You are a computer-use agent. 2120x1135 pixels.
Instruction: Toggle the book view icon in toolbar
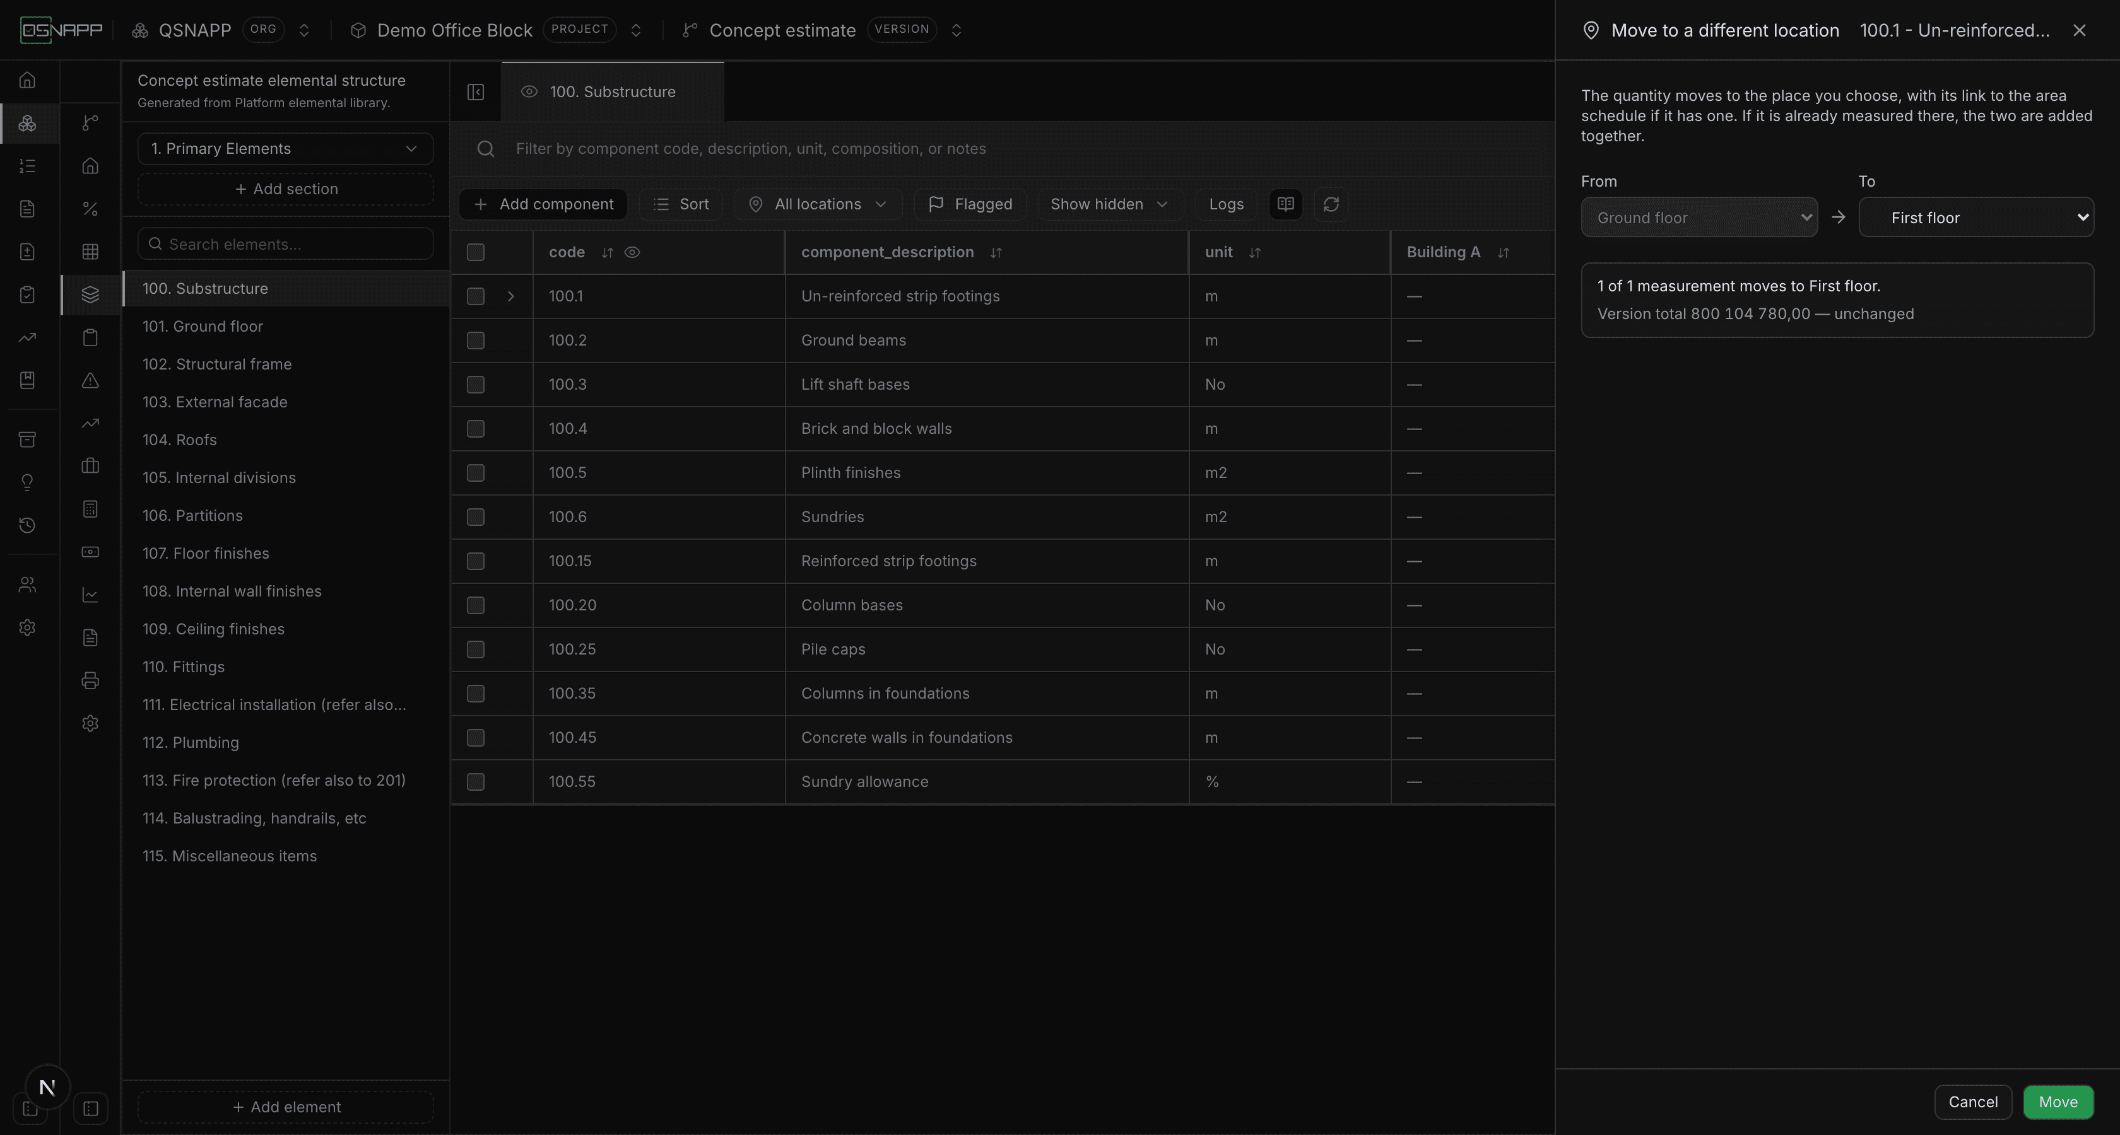tap(1285, 204)
